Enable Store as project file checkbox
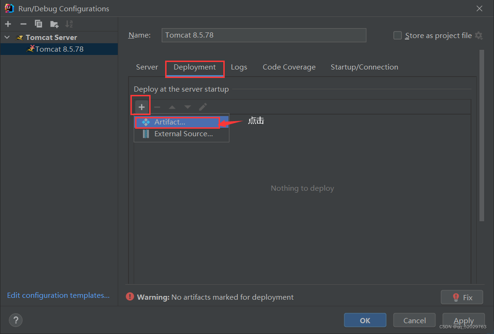This screenshot has height=334, width=494. [x=398, y=35]
